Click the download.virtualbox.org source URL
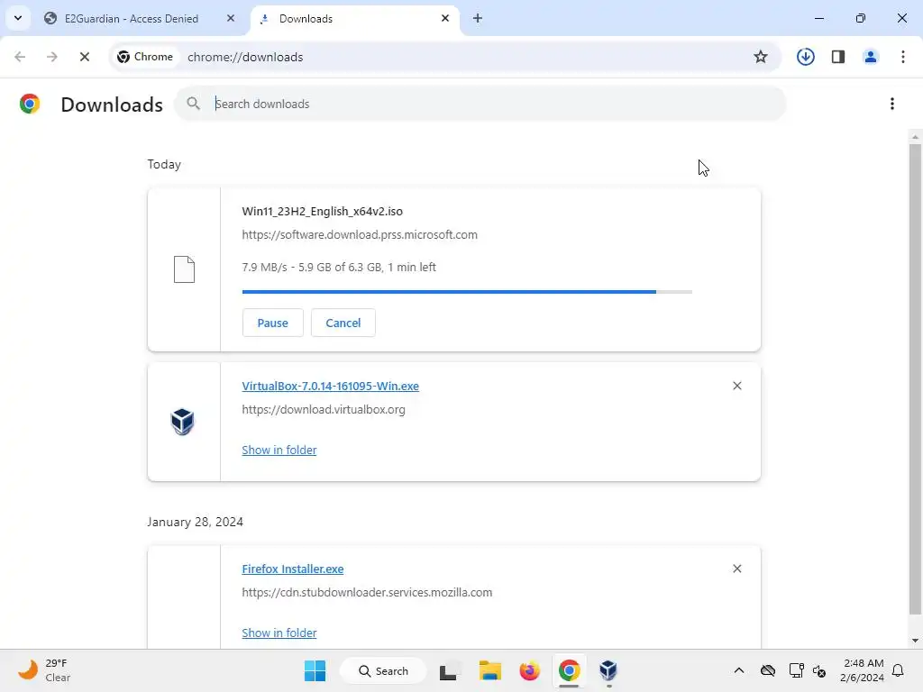The height and width of the screenshot is (692, 923). (x=324, y=410)
